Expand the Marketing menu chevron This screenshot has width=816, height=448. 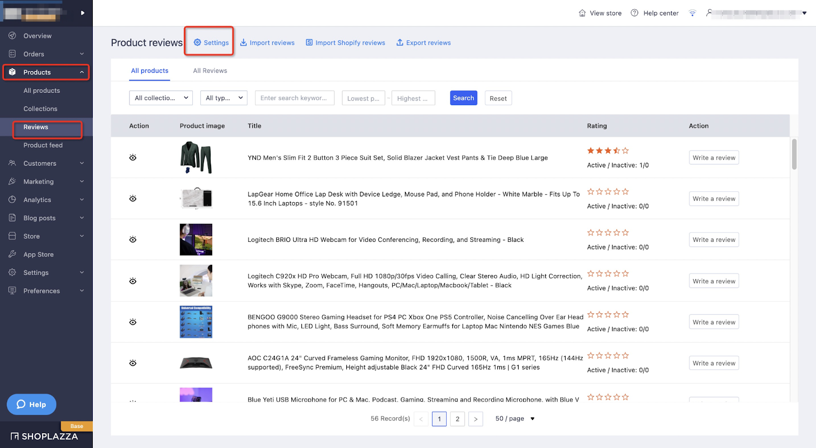click(82, 182)
